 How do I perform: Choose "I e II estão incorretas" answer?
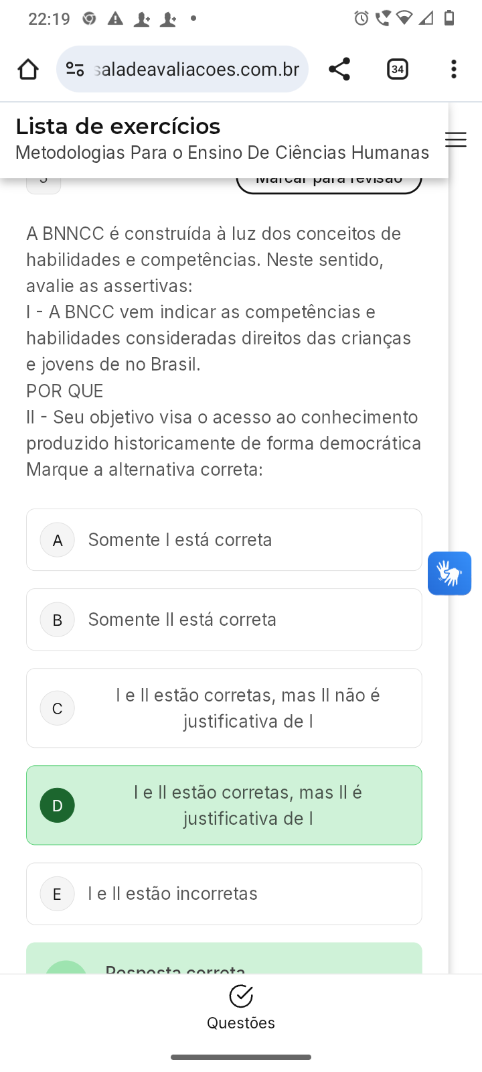(173, 894)
